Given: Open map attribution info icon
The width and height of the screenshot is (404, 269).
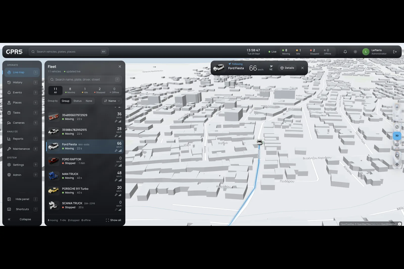Looking at the screenshot, I should [x=399, y=224].
